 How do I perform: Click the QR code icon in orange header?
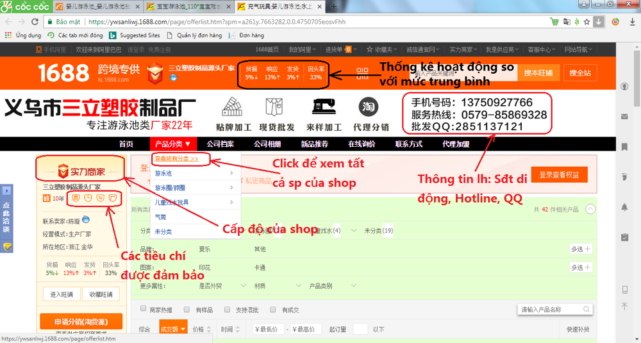[x=362, y=73]
